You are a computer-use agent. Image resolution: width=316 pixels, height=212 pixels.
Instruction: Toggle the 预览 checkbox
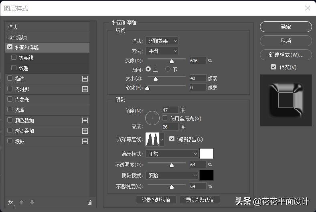[273, 67]
